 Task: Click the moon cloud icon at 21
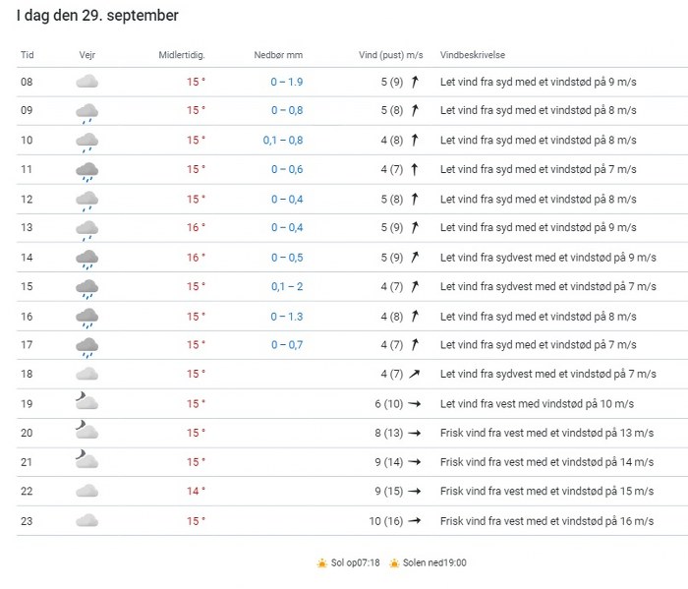(86, 459)
